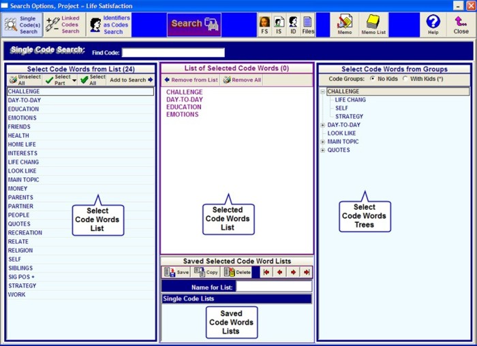Click Remove All selected code words
The width and height of the screenshot is (477, 346).
tap(243, 80)
